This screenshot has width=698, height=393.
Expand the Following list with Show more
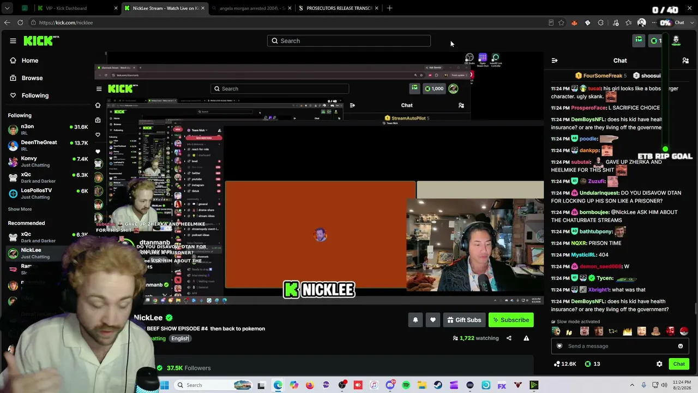20,209
